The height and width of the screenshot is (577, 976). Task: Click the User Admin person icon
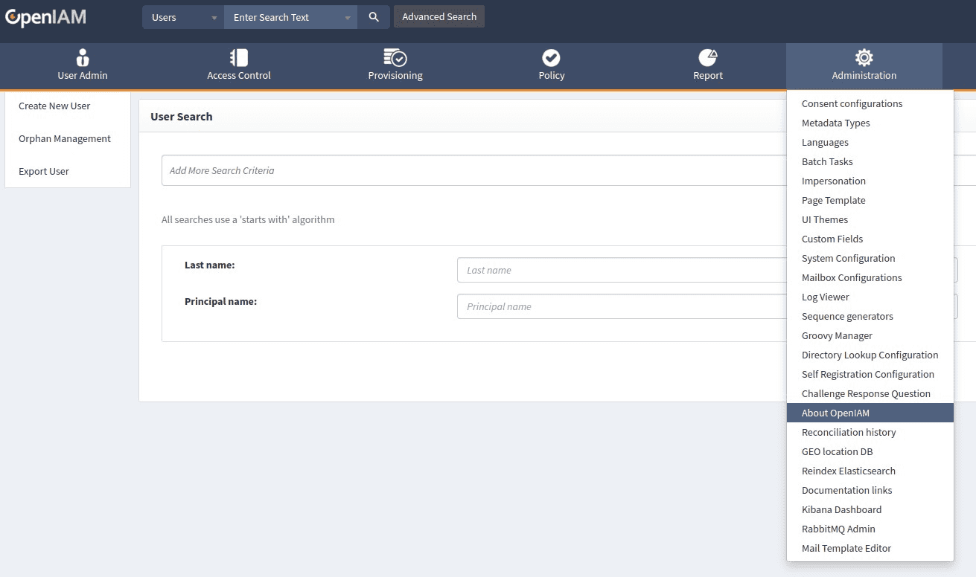pos(83,58)
